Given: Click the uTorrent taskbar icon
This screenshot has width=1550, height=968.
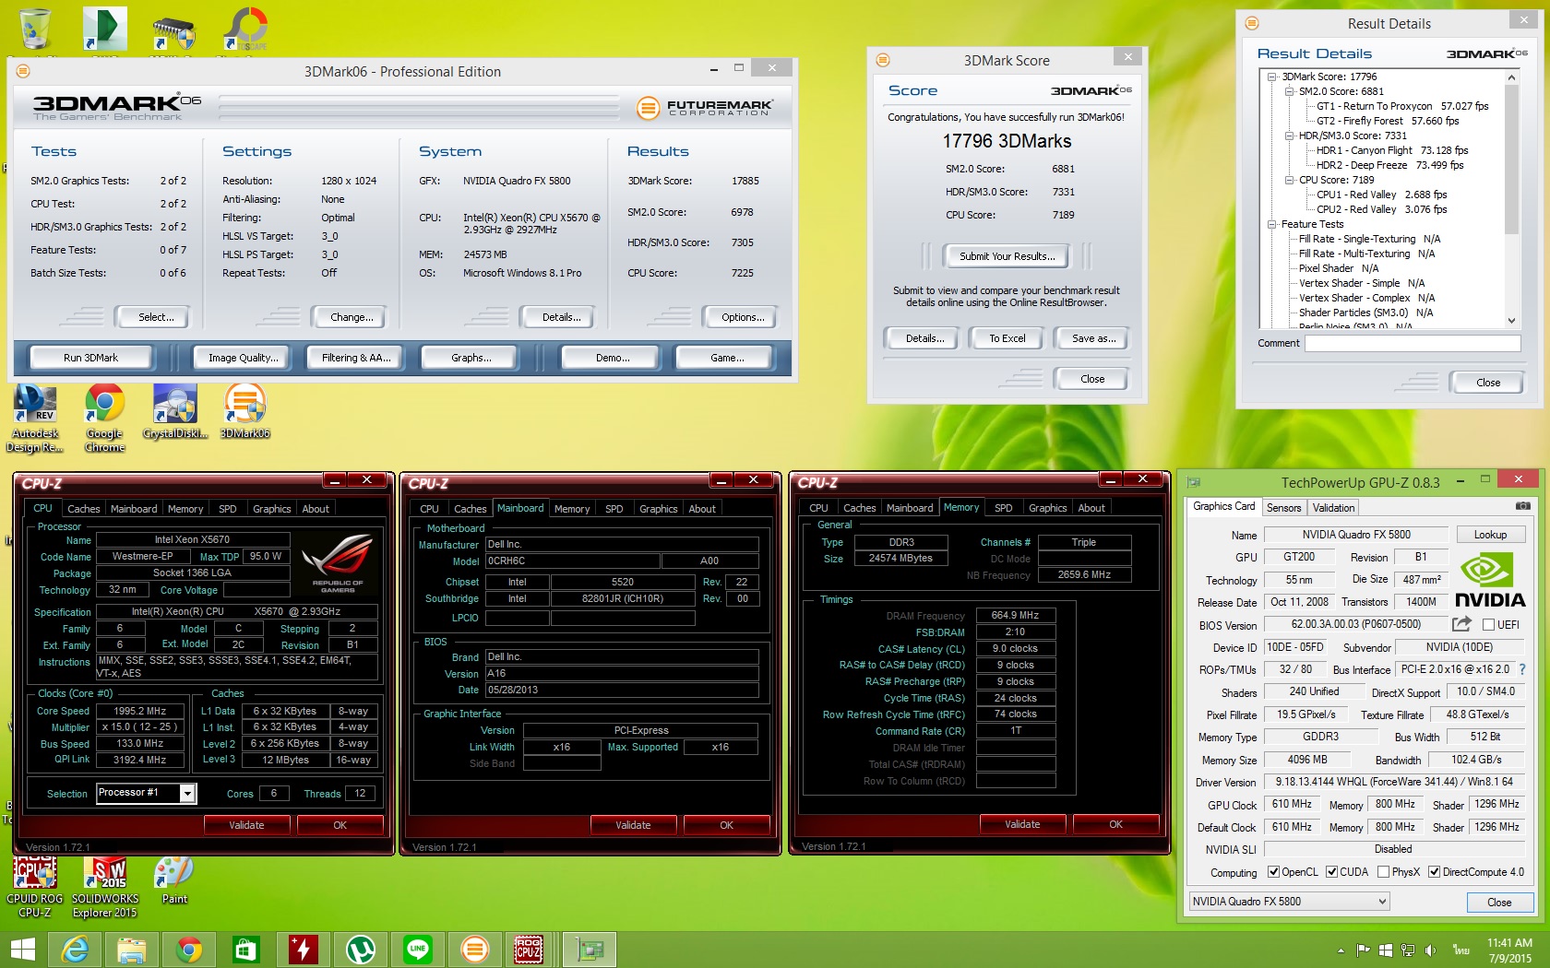Looking at the screenshot, I should click(x=360, y=949).
